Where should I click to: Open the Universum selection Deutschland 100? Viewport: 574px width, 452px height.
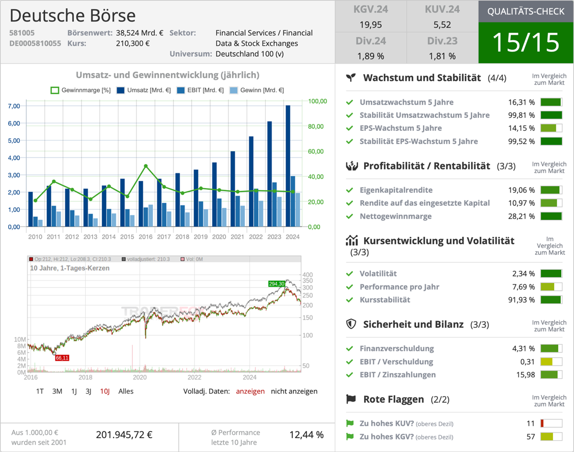[248, 54]
